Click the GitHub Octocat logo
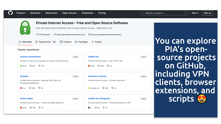Viewport: 221px width, 124px height. tap(10, 13)
